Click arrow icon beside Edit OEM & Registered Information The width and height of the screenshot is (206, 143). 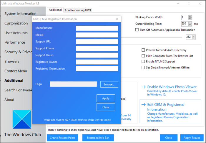[x=144, y=105]
